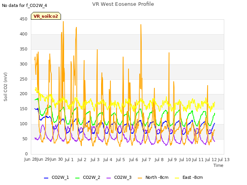Click the Jul 12 x-axis tick label
Viewport: 247px width, 185px height.
click(x=211, y=160)
